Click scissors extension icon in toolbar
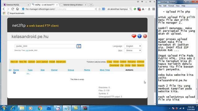The height and width of the screenshot is (111, 198). point(143,9)
